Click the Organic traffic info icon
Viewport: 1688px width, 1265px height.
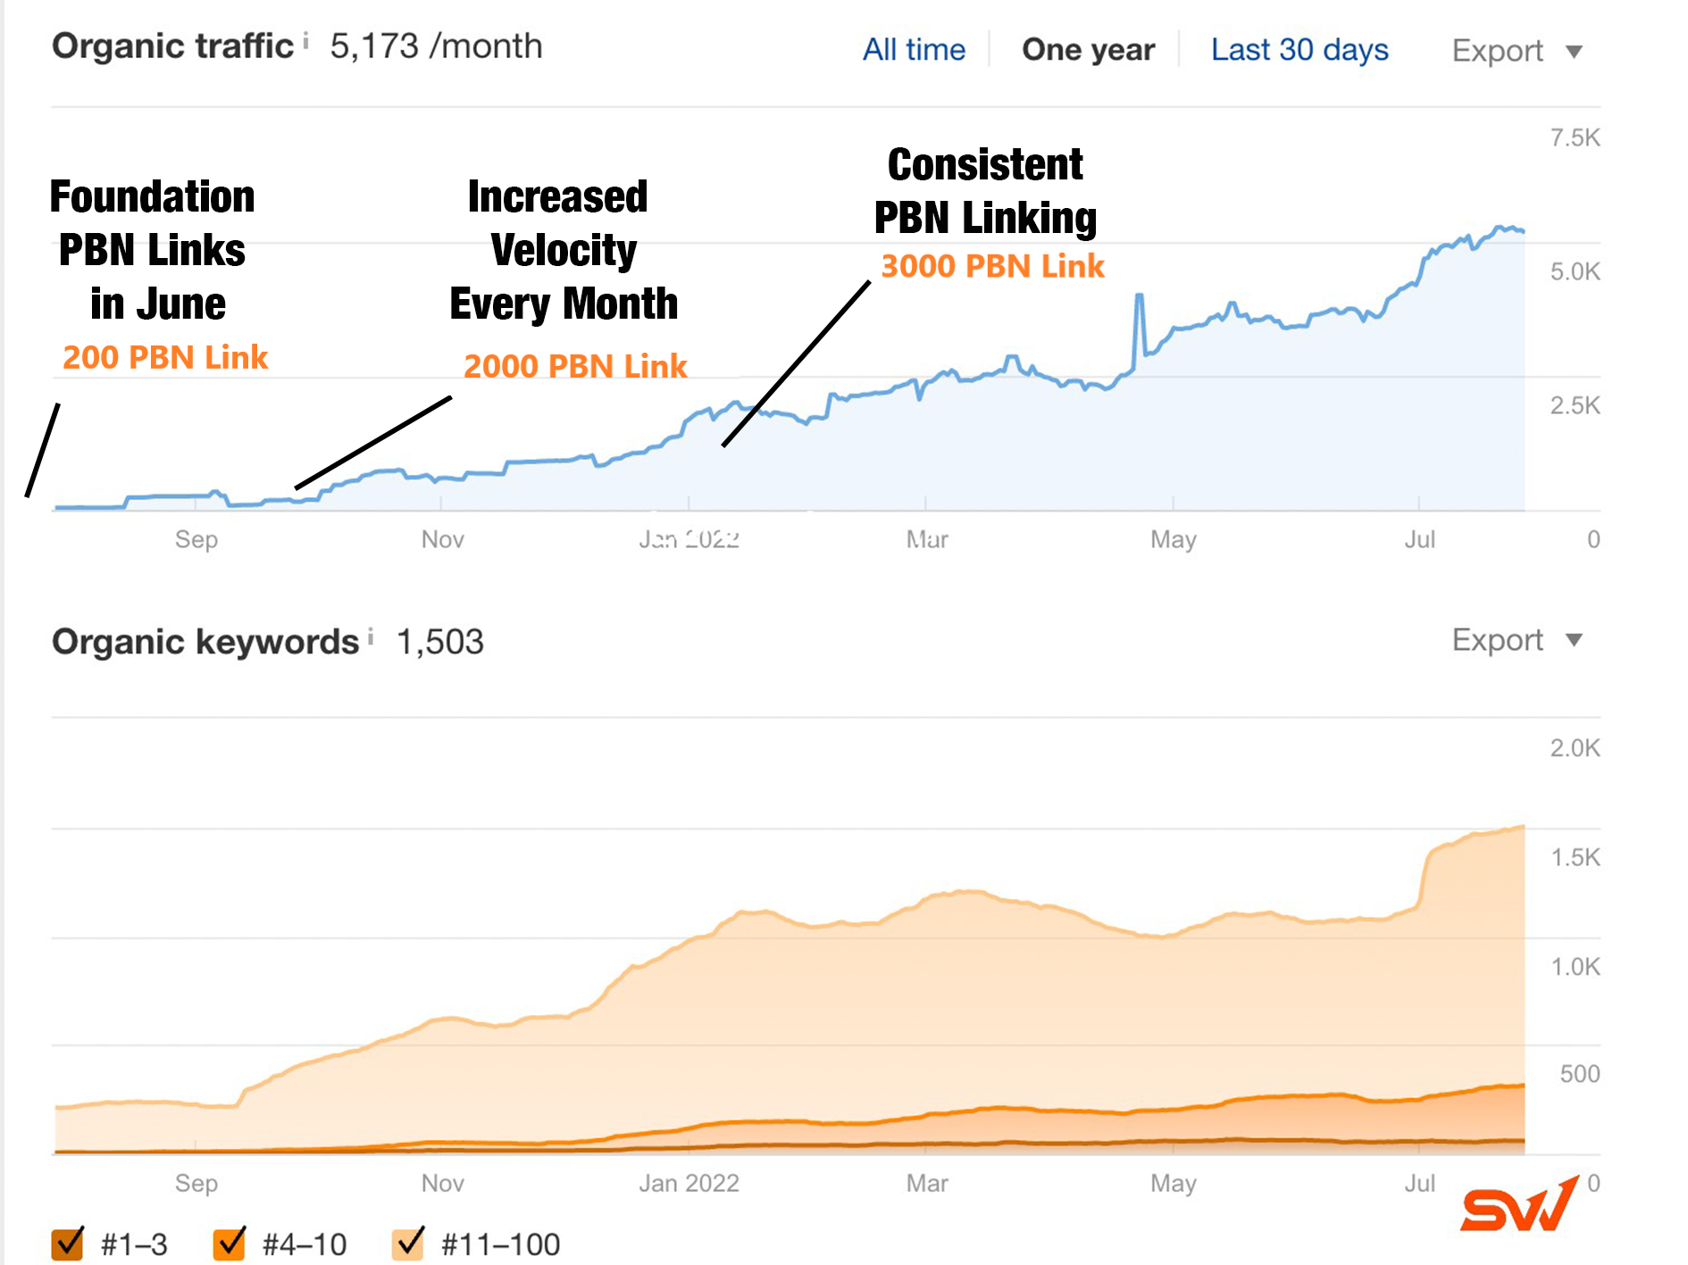(x=305, y=40)
